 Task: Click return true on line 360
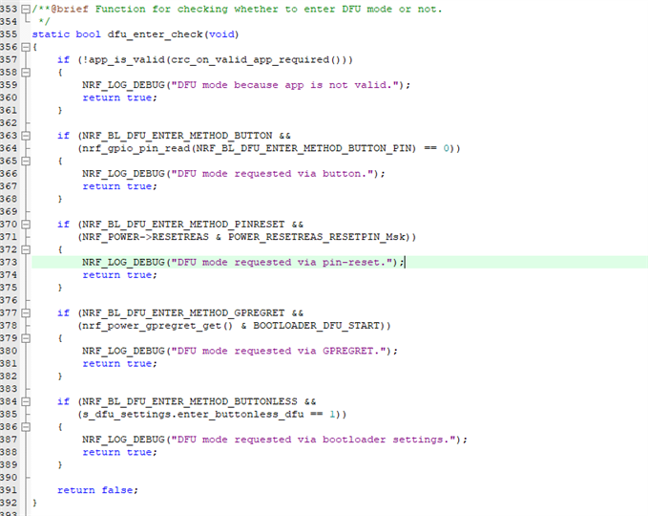(x=120, y=97)
